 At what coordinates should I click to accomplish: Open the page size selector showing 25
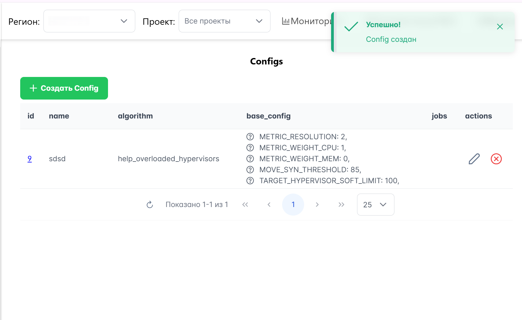click(x=375, y=205)
